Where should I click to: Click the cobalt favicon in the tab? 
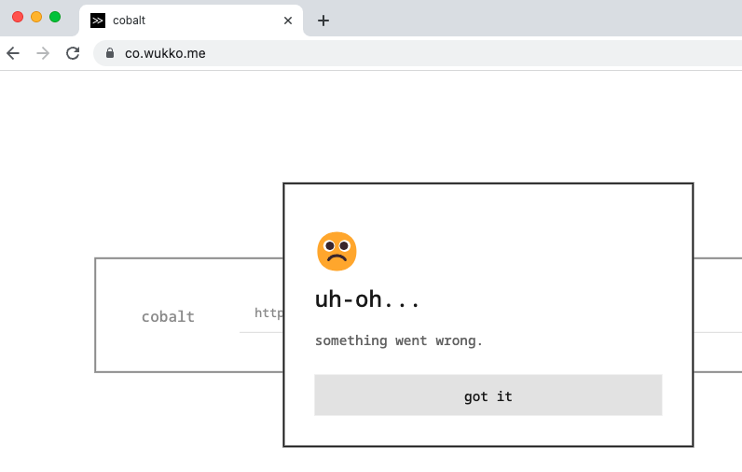pyautogui.click(x=98, y=21)
